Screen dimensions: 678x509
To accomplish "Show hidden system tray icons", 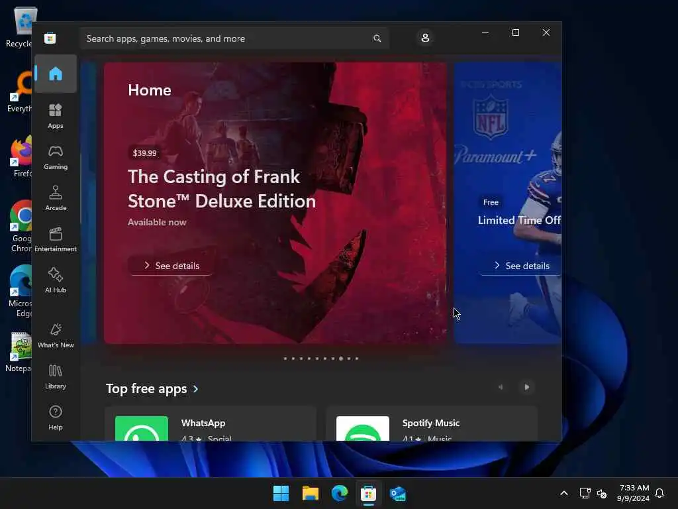I will coord(564,493).
